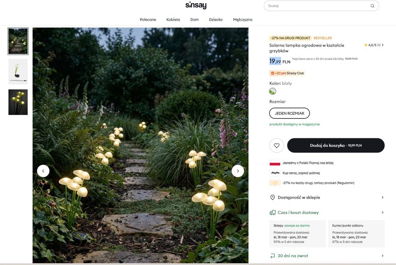Select the third product thumbnail image
This screenshot has height=265, width=396.
(18, 102)
